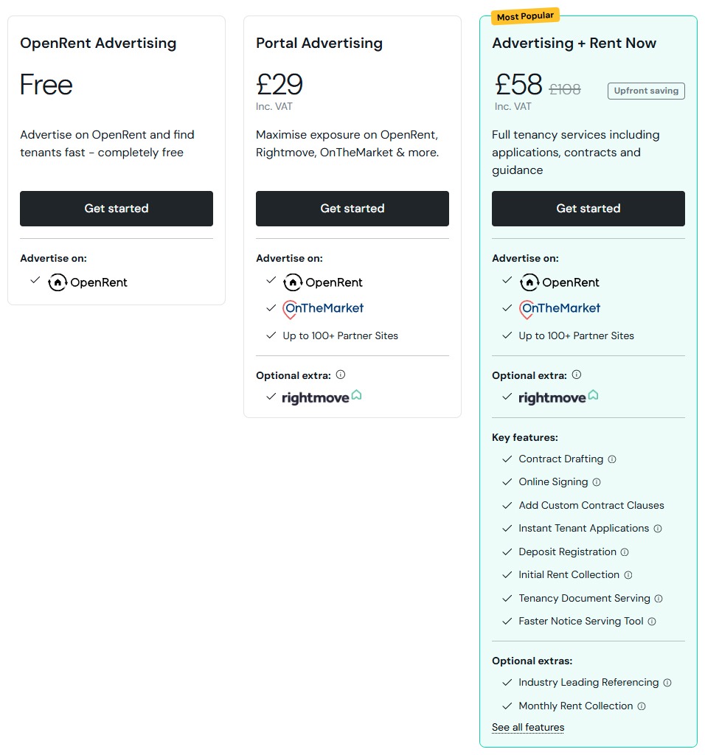Open See all features link
This screenshot has width=705, height=755.
pyautogui.click(x=527, y=727)
